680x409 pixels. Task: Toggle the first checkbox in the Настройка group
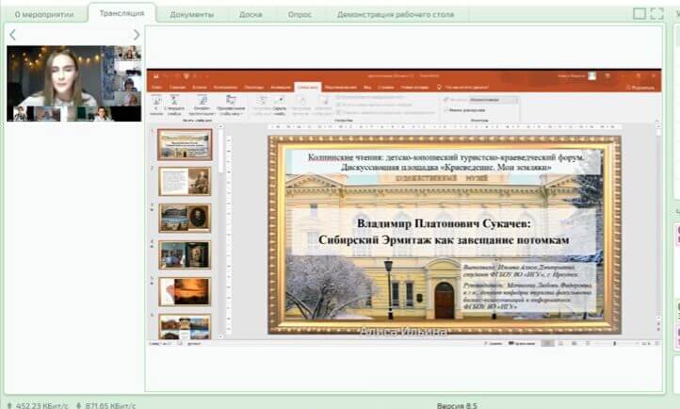pyautogui.click(x=336, y=98)
